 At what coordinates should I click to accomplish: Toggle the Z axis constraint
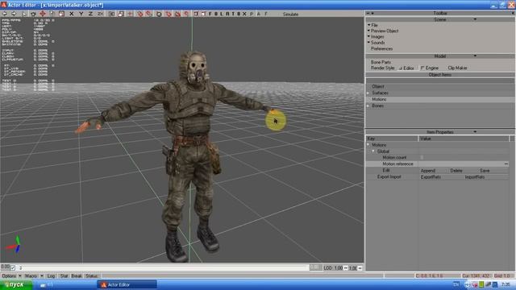coord(90,14)
